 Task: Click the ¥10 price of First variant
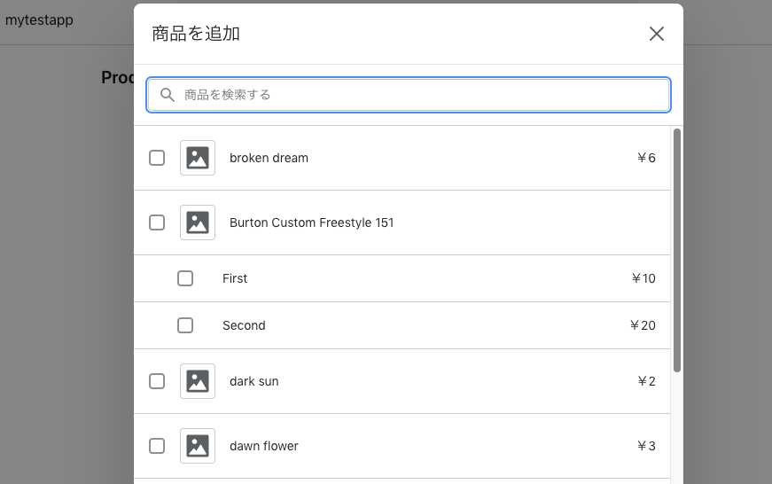643,278
